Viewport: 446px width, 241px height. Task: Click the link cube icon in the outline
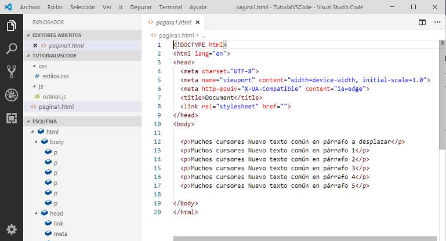click(48, 223)
